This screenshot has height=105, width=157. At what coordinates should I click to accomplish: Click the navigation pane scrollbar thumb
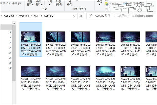point(14,53)
